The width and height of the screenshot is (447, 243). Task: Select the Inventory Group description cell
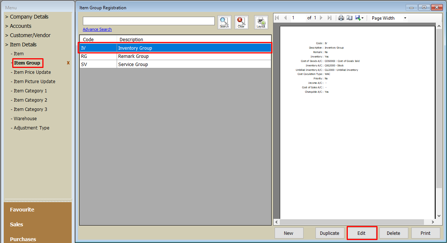click(x=194, y=48)
